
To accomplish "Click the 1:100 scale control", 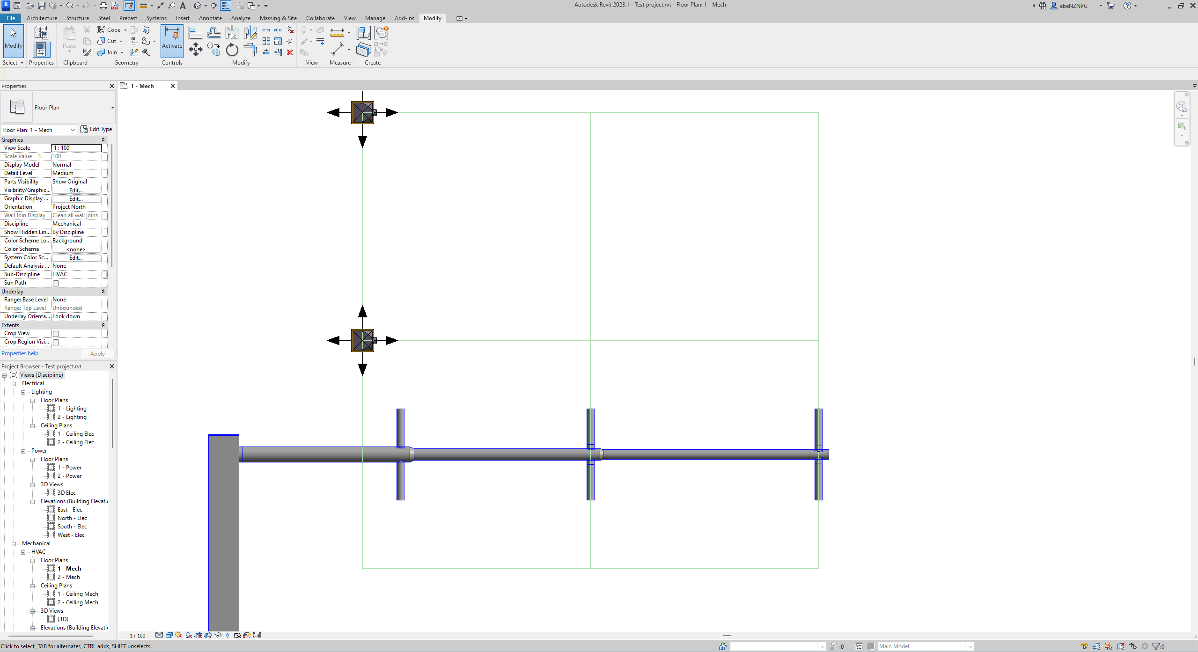I will (x=137, y=635).
